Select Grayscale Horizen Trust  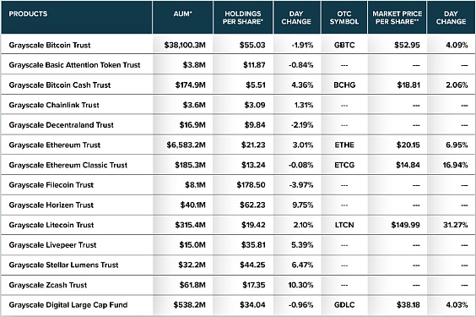pyautogui.click(x=51, y=205)
